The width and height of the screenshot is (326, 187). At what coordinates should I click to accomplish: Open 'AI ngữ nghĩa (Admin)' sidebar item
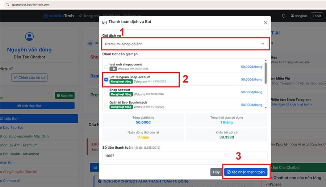click(x=39, y=171)
